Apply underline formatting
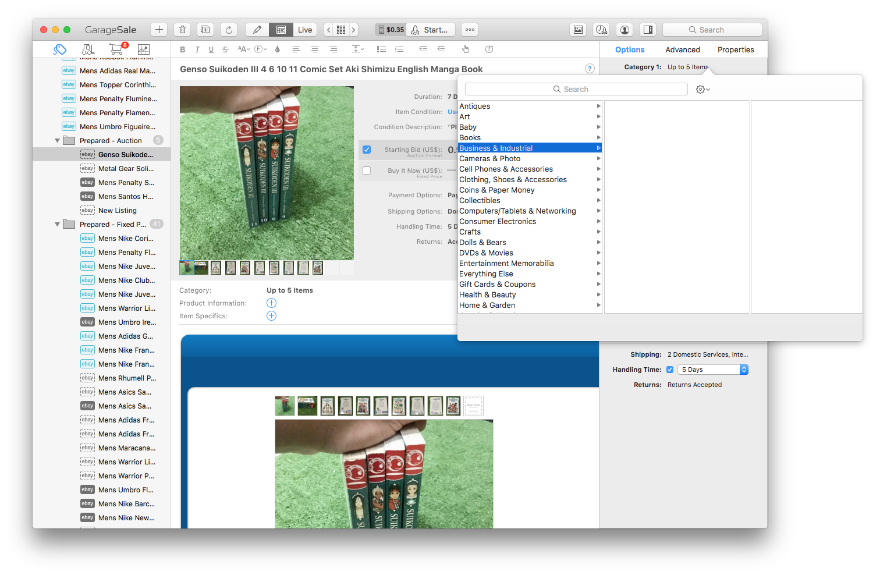The width and height of the screenshot is (880, 575). pyautogui.click(x=211, y=49)
